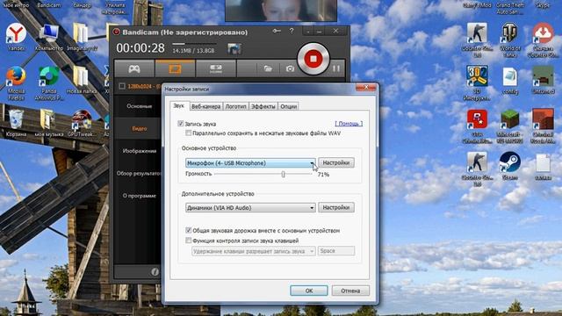The width and height of the screenshot is (562, 316).
Task: Enable parallel saving to WAV files checkbox
Action: [x=188, y=133]
